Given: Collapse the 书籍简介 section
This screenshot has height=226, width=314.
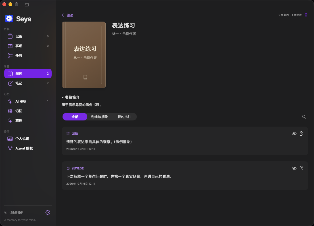Looking at the screenshot, I should [71, 97].
